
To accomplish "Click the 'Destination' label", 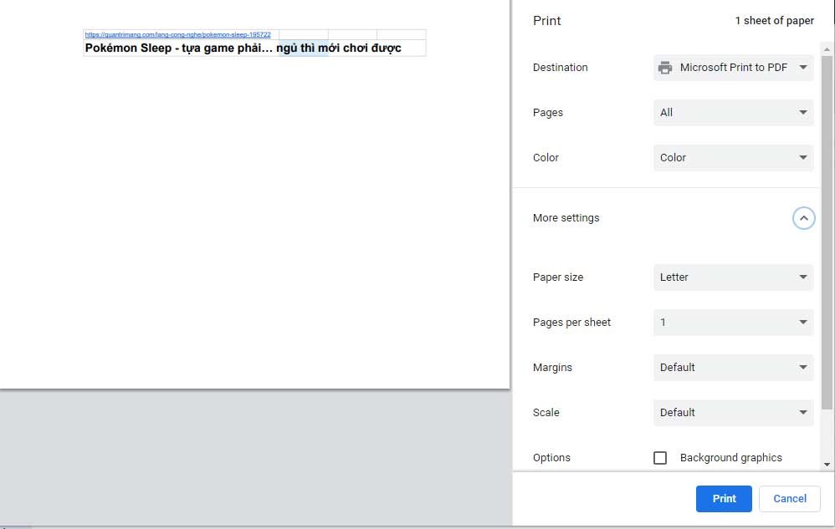I will click(561, 68).
